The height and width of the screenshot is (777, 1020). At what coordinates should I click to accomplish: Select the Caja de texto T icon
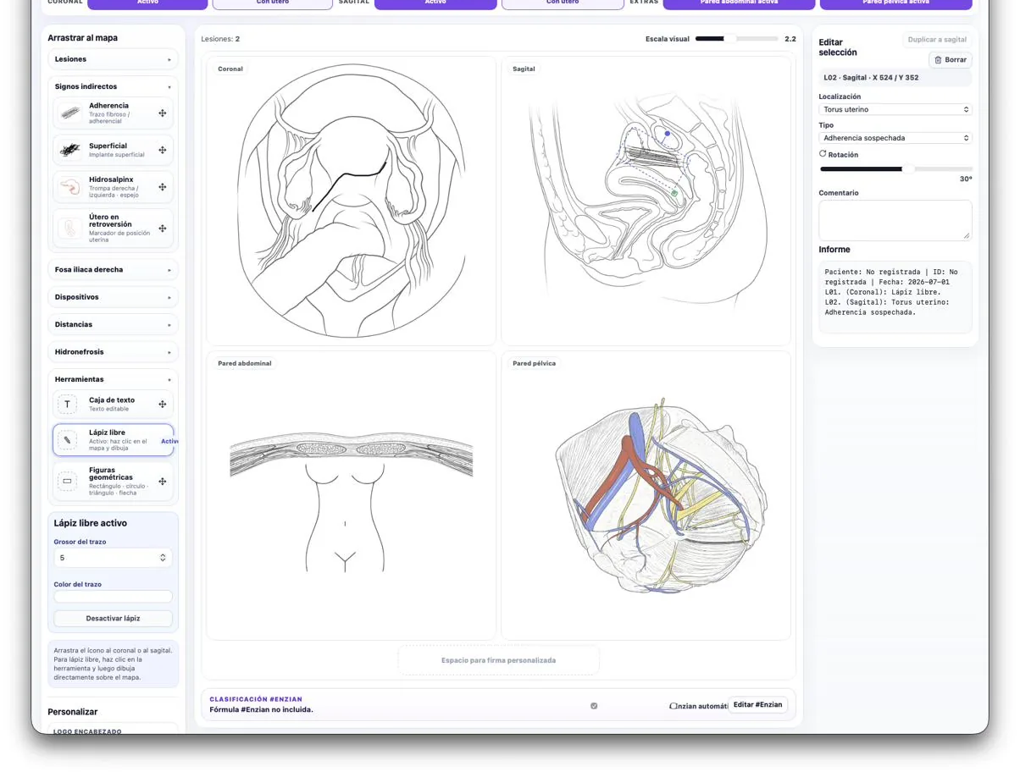(x=67, y=404)
